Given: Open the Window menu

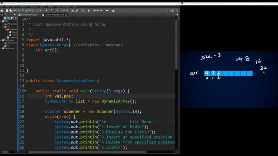Looking at the screenshot, I should 66,7.
